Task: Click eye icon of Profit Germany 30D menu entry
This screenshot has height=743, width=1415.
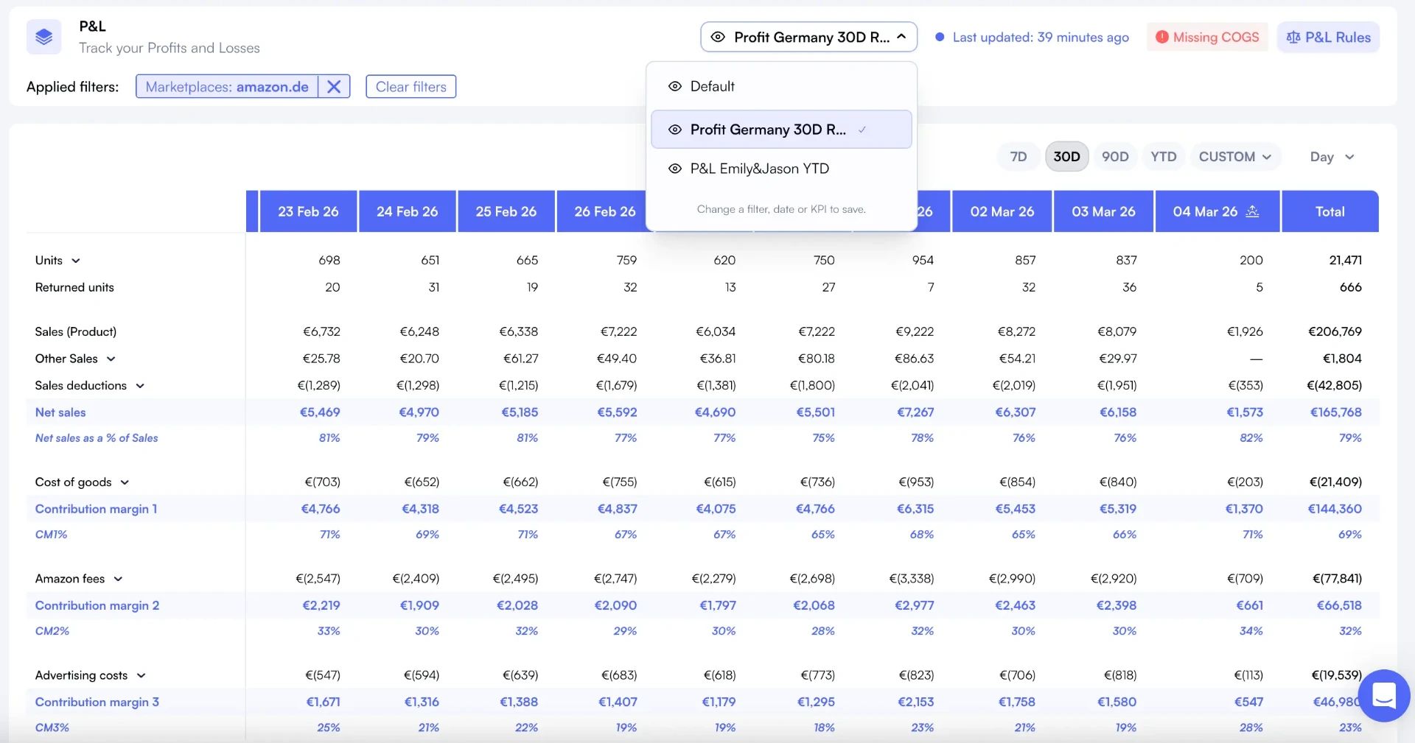Action: pyautogui.click(x=674, y=130)
